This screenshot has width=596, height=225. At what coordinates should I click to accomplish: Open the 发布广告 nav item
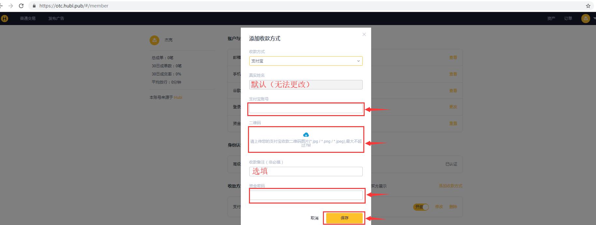click(x=56, y=19)
